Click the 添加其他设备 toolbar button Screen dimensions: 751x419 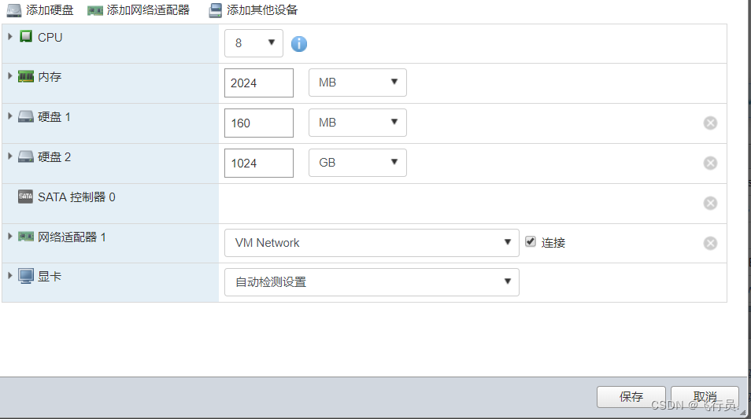pyautogui.click(x=253, y=10)
